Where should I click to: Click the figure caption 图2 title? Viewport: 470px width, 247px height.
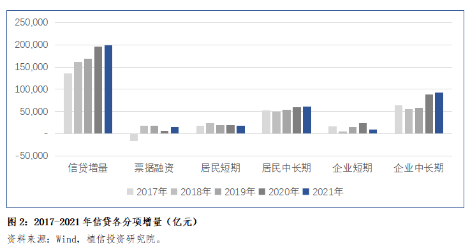(x=103, y=222)
